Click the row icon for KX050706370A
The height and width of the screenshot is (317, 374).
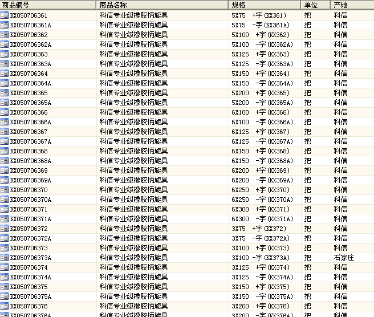5,200
